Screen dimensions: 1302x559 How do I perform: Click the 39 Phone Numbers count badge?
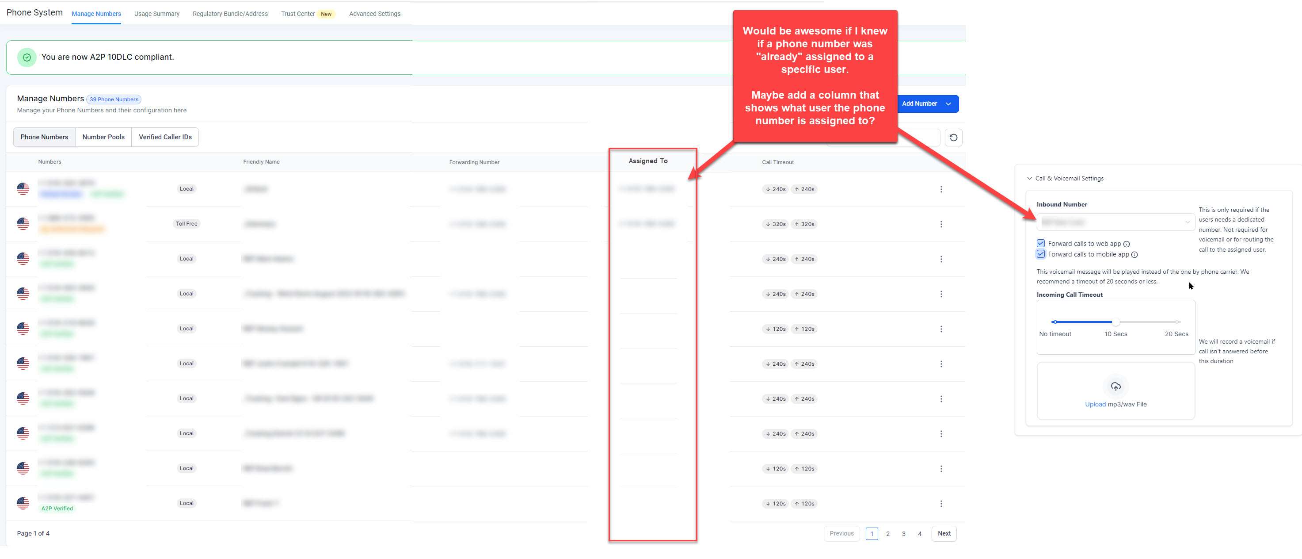(114, 100)
